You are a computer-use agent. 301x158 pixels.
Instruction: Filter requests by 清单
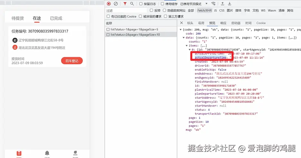tap(281, 11)
